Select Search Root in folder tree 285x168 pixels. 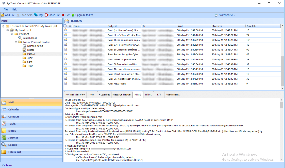[x=30, y=38]
